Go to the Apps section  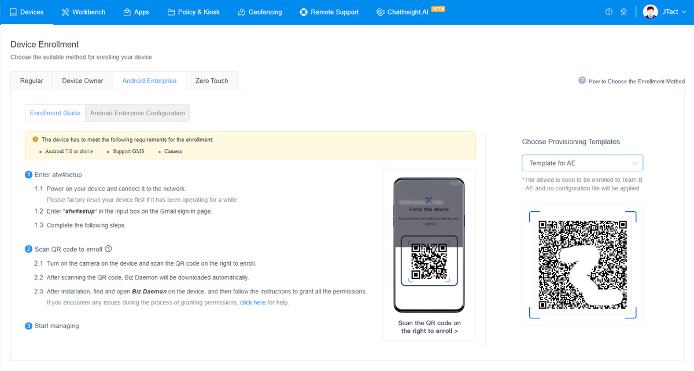click(136, 12)
